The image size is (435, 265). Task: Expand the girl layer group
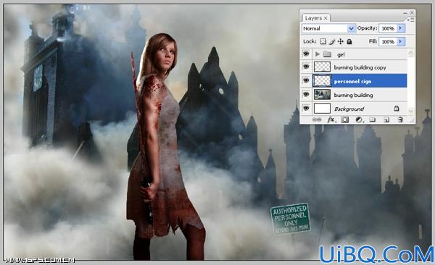[x=318, y=54]
